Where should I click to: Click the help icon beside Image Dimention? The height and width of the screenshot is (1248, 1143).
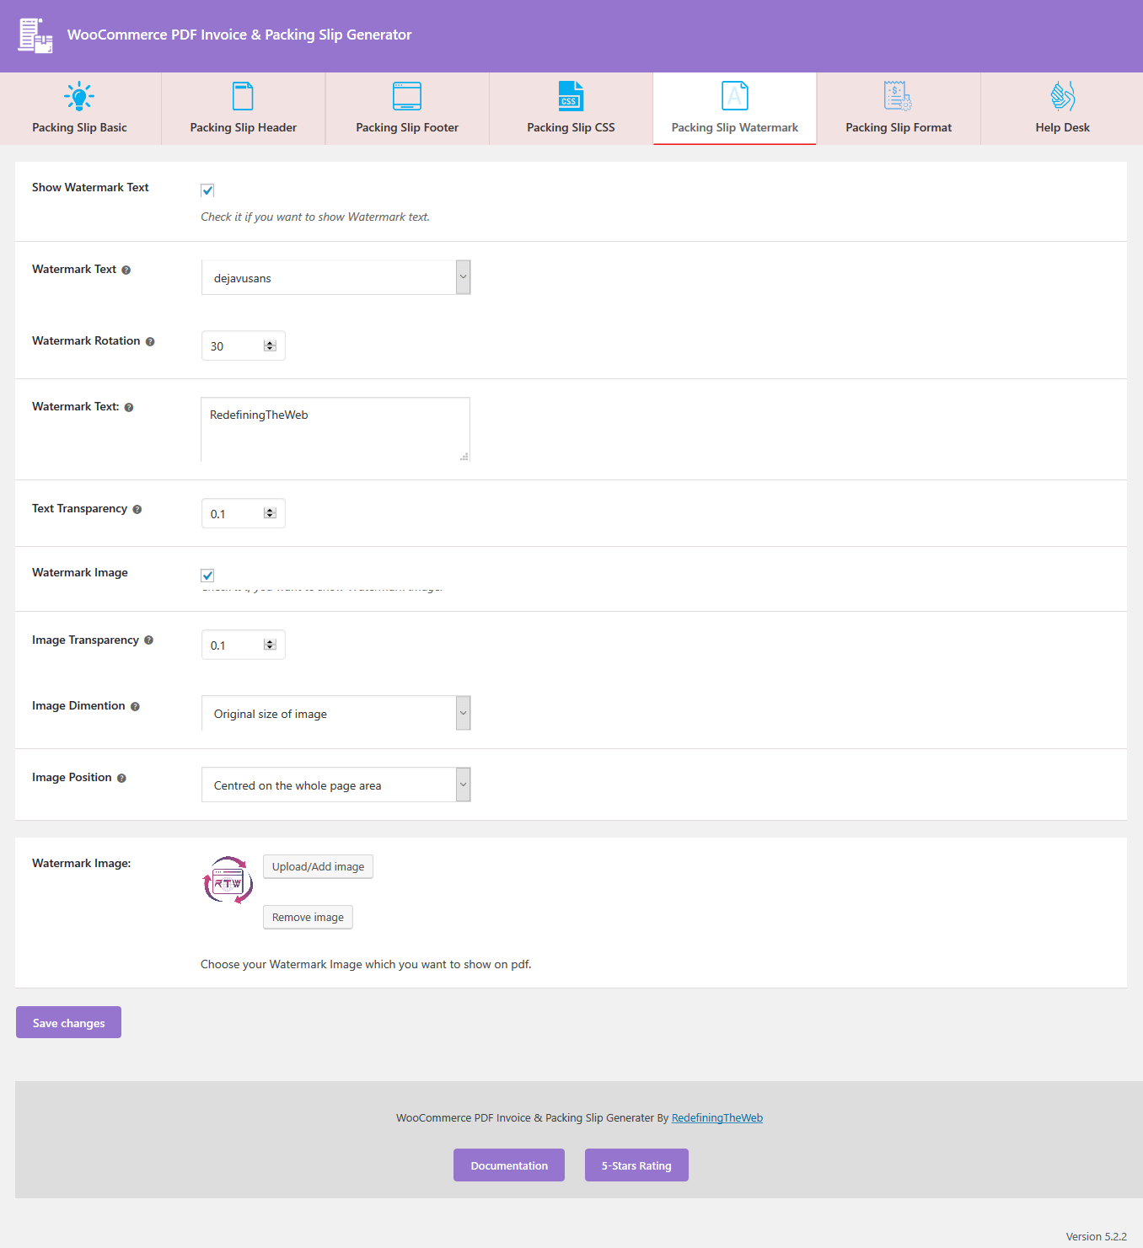[136, 706]
